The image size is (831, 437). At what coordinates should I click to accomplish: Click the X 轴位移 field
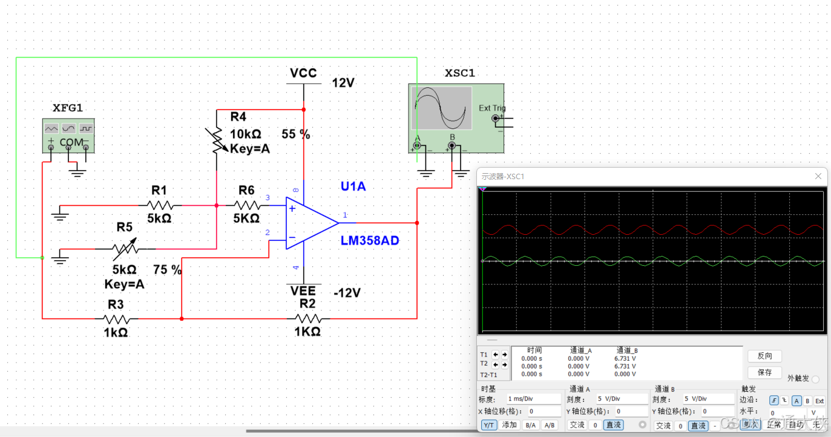pyautogui.click(x=544, y=412)
